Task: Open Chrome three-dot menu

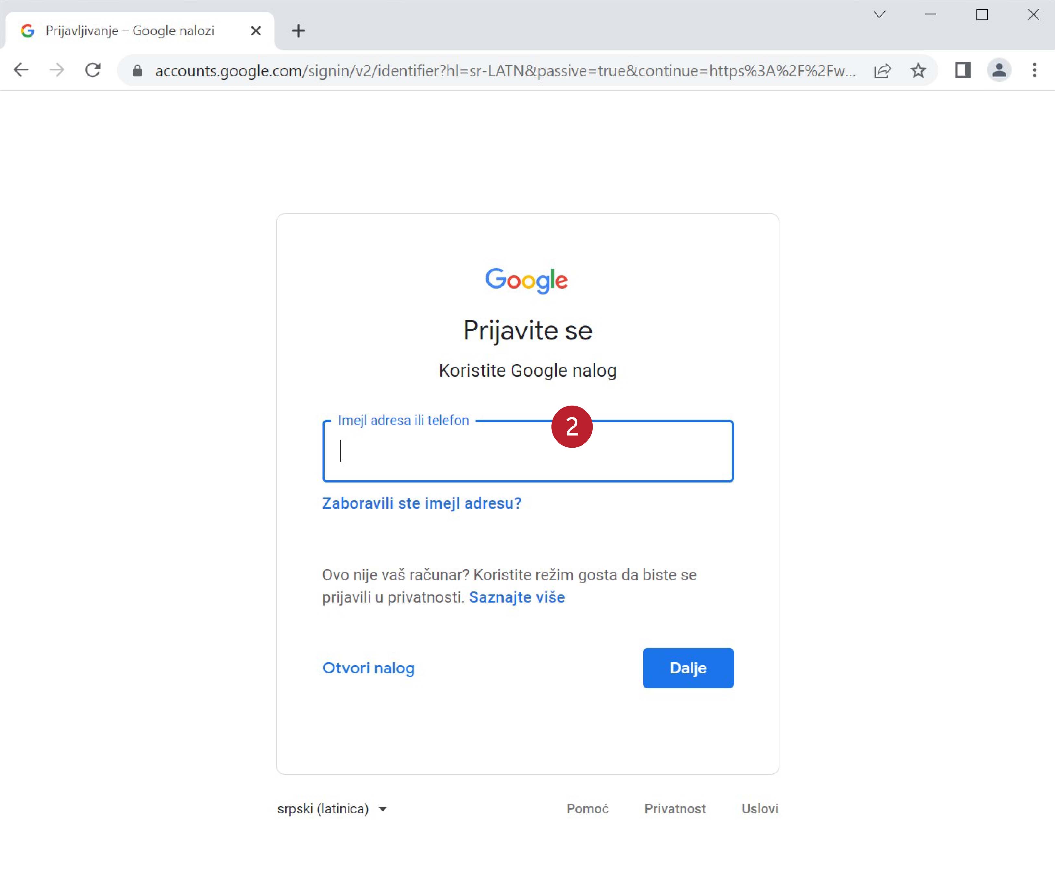Action: pos(1034,70)
